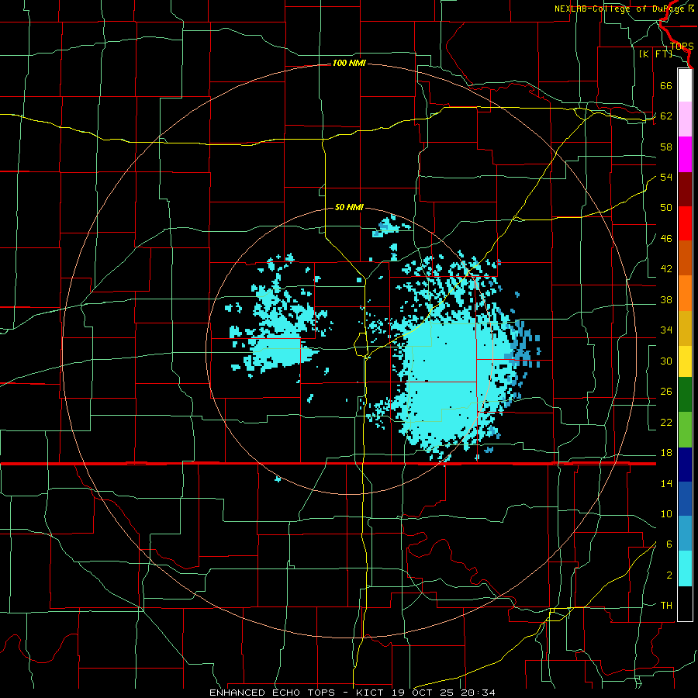Click the 50 NMI range ring label
The width and height of the screenshot is (698, 698).
click(x=349, y=207)
